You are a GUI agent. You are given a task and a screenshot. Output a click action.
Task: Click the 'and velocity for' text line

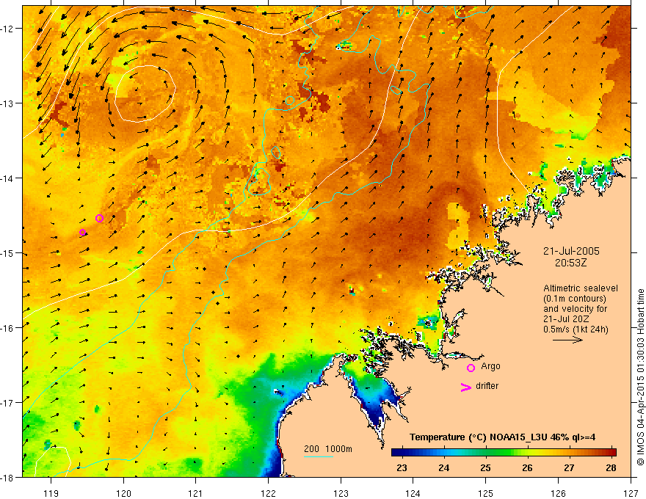575,309
